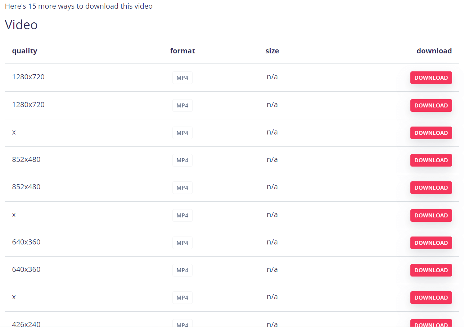Click the Video section heading
Screen dimensions: 464x327
pyautogui.click(x=21, y=25)
